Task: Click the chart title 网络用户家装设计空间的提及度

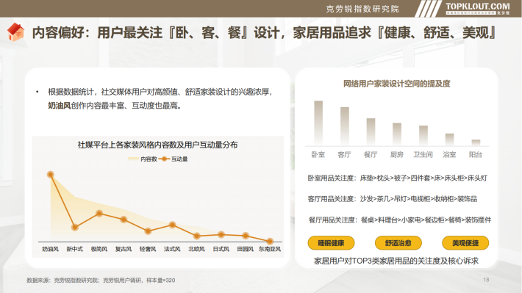Action: tap(396, 84)
